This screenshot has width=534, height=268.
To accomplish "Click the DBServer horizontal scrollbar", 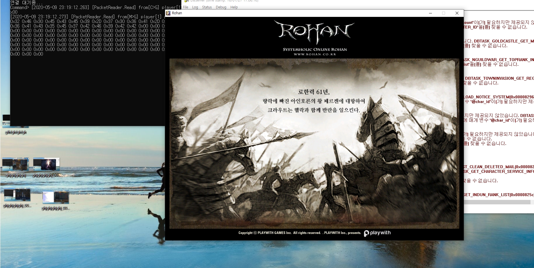I will 497,202.
